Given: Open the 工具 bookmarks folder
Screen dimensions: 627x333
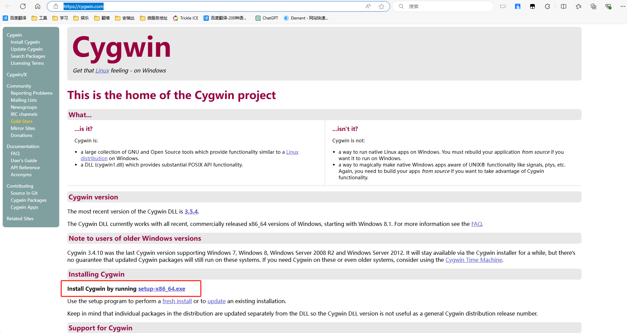Looking at the screenshot, I should (39, 18).
